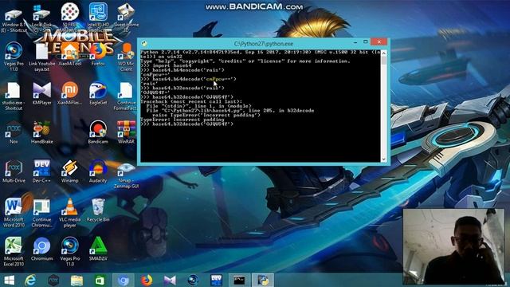
Task: Open the Microsoft Word 2010 desktop icon
Action: tap(14, 213)
